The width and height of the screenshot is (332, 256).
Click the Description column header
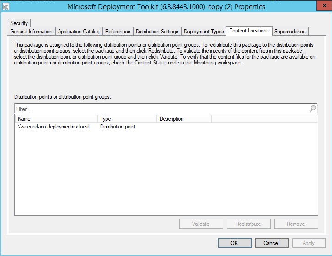coord(183,119)
